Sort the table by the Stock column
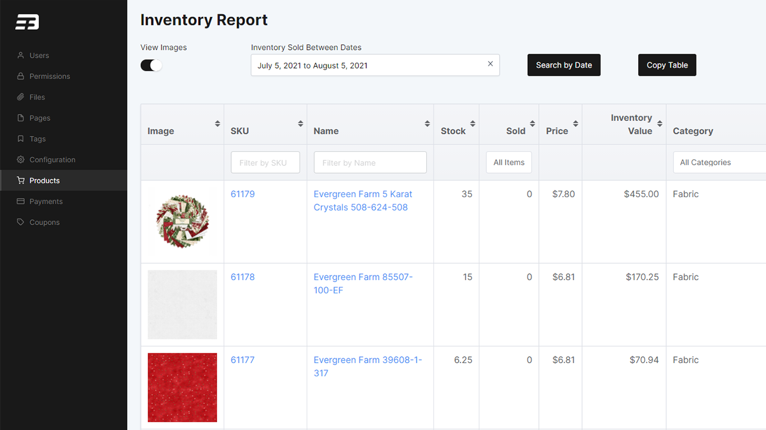 click(x=473, y=124)
